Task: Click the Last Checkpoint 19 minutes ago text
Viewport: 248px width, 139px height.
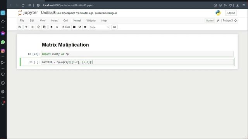Action: [x=75, y=13]
